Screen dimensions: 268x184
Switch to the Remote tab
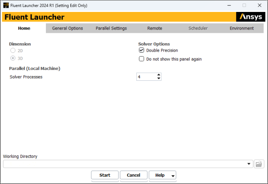(155, 28)
